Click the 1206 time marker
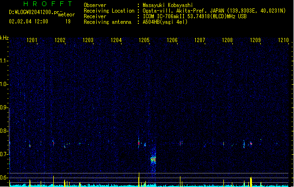The image size is (294, 187). [172, 40]
